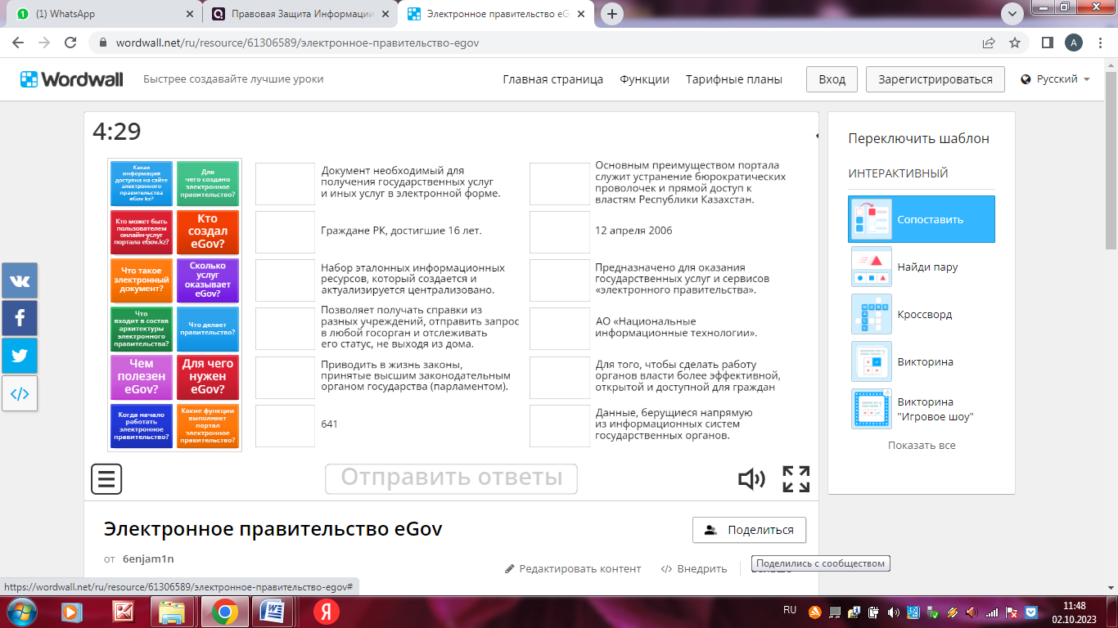Viewport: 1118px width, 628px height.
Task: Click the Зарегистрироваться button
Action: click(x=935, y=79)
